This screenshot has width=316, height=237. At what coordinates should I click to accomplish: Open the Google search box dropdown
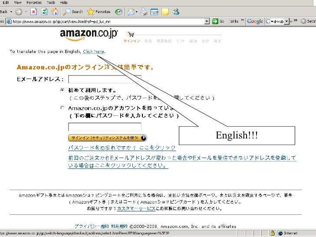pos(286,21)
